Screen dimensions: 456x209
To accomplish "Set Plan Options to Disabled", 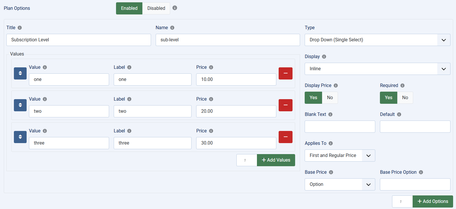I will [x=156, y=8].
